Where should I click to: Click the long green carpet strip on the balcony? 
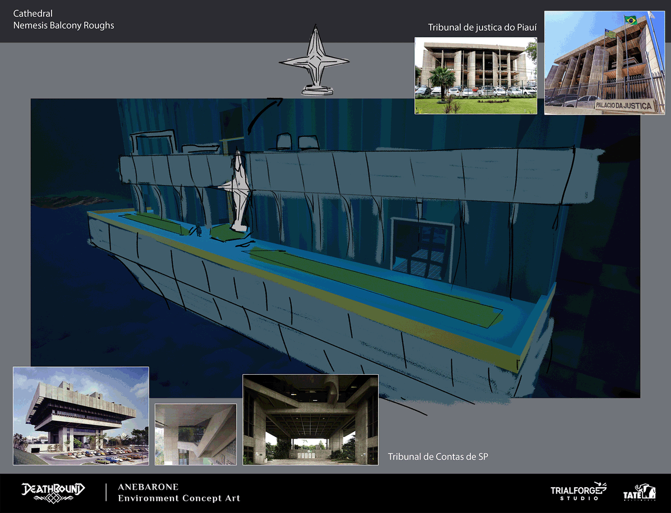click(375, 286)
